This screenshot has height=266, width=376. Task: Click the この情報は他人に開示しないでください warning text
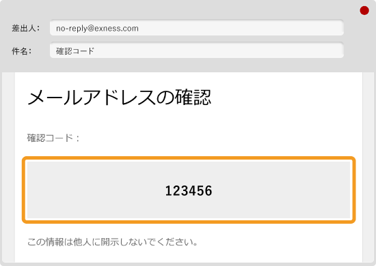pyautogui.click(x=113, y=242)
